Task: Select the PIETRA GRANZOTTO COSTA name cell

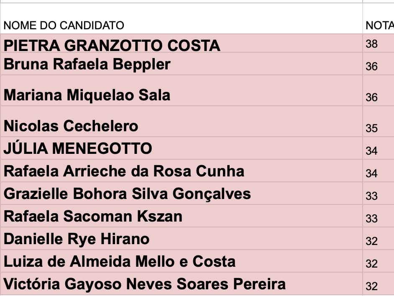Action: click(x=112, y=45)
